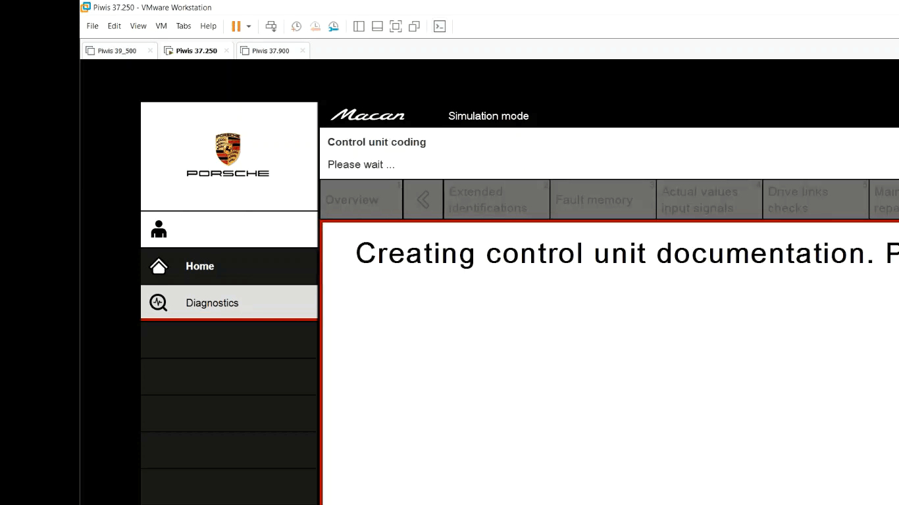Click the back arrow chevron

pyautogui.click(x=423, y=199)
